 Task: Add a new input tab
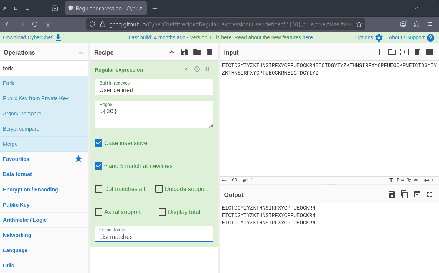point(379,52)
